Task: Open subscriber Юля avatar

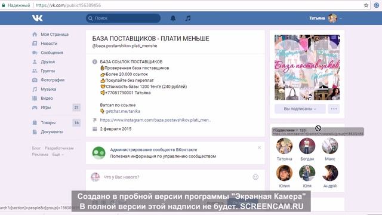Action: click(307, 173)
